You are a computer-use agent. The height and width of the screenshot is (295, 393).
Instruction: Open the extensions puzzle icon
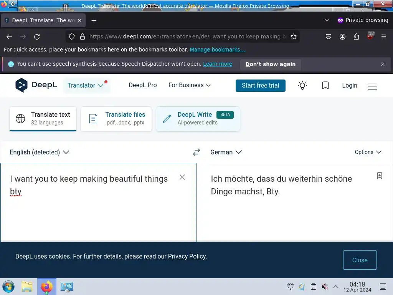[356, 36]
